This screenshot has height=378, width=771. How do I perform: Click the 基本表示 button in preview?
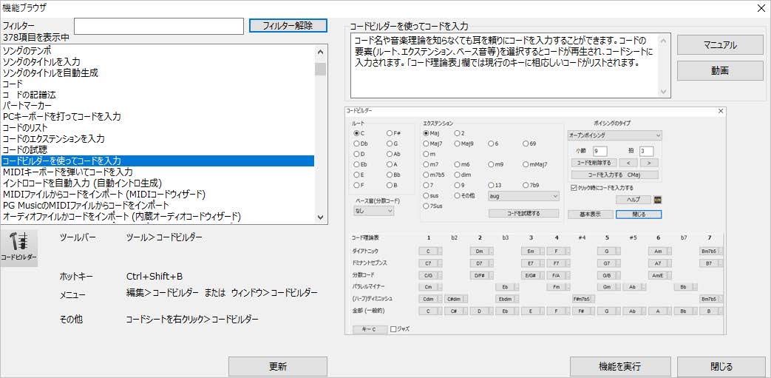tap(591, 215)
